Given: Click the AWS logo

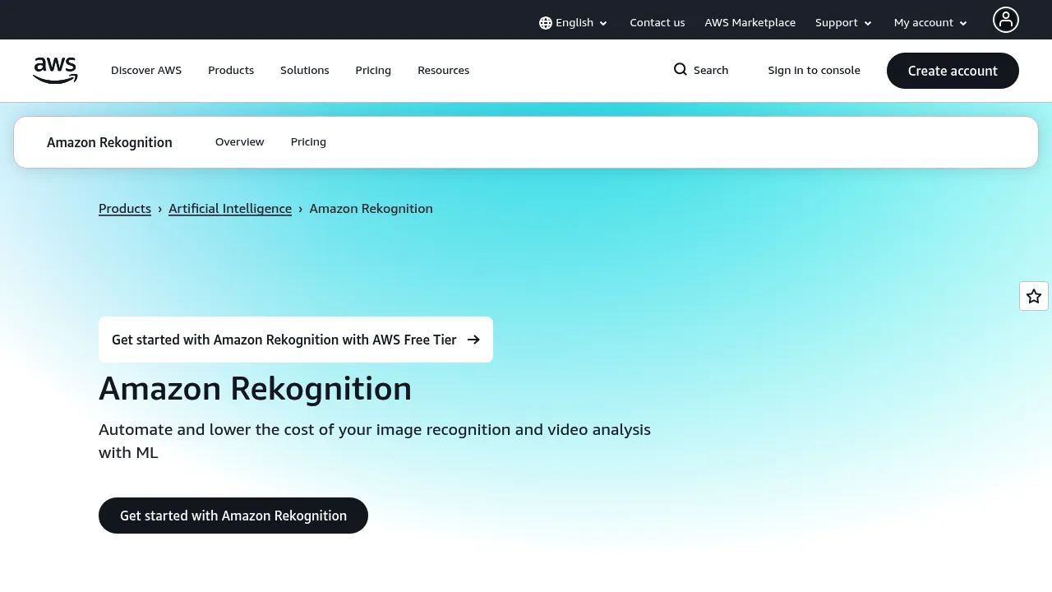Looking at the screenshot, I should (x=55, y=71).
